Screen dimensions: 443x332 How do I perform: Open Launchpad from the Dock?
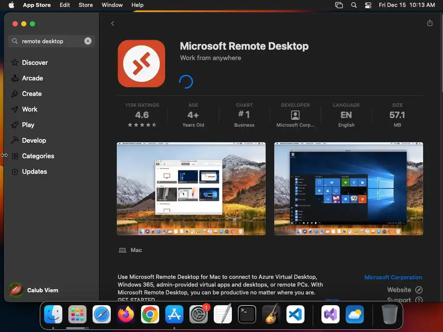coord(77,314)
